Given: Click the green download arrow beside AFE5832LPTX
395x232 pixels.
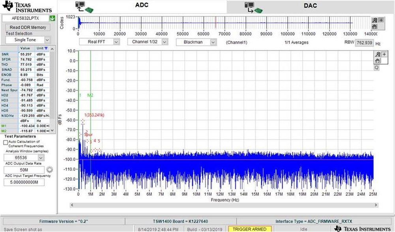Looking at the screenshot, I should (x=52, y=19).
